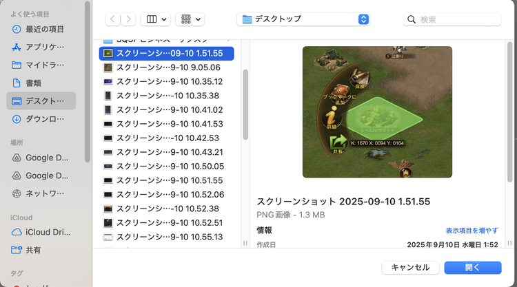Open iCloud Drive in sidebar

pyautogui.click(x=41, y=232)
